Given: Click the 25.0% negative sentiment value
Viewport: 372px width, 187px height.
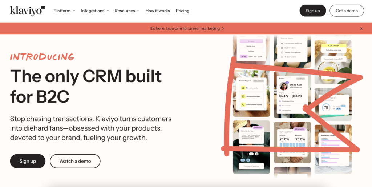Looking at the screenshot, I should (x=300, y=139).
